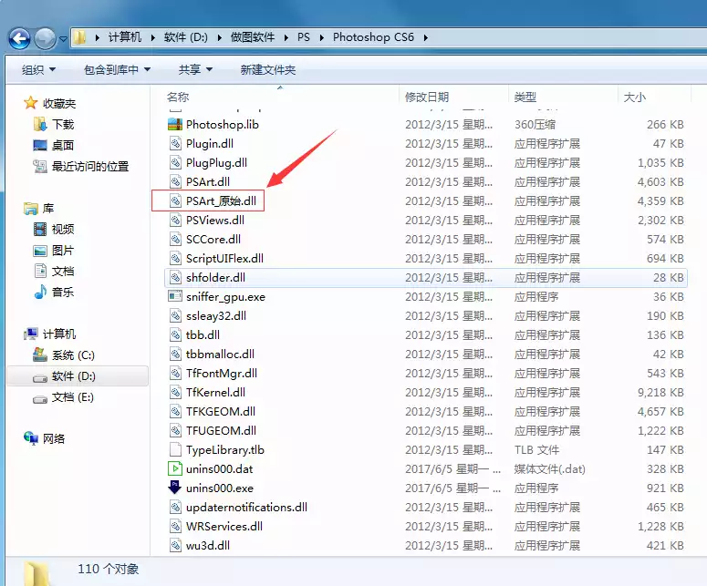Screen dimensions: 707x586
Task: Click the 文档 (E:) drive icon
Action: (x=40, y=398)
